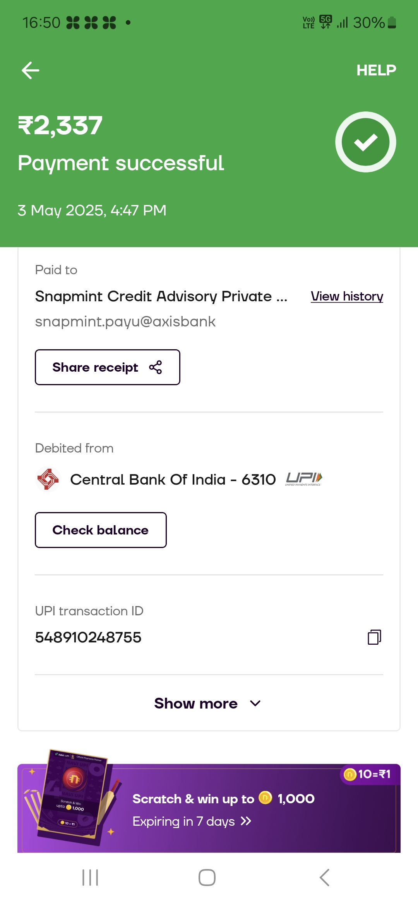Tap the Show more chevron arrow
The height and width of the screenshot is (905, 418).
click(x=255, y=704)
